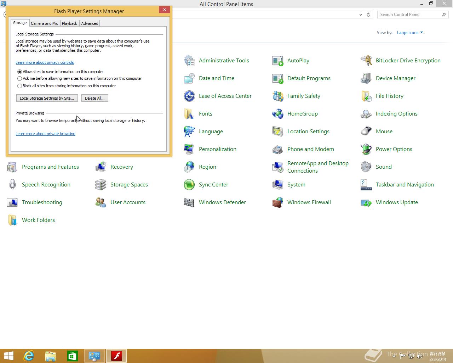
Task: Switch to the Storage tab
Action: (20, 23)
